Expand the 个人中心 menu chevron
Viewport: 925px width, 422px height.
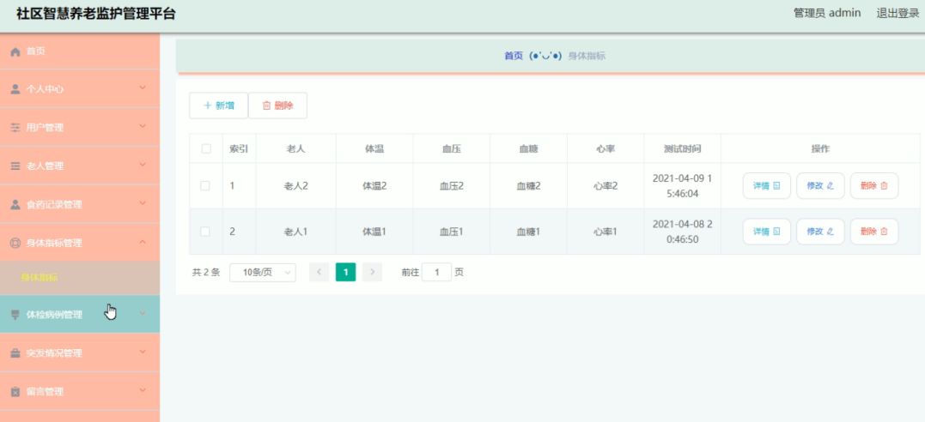143,87
